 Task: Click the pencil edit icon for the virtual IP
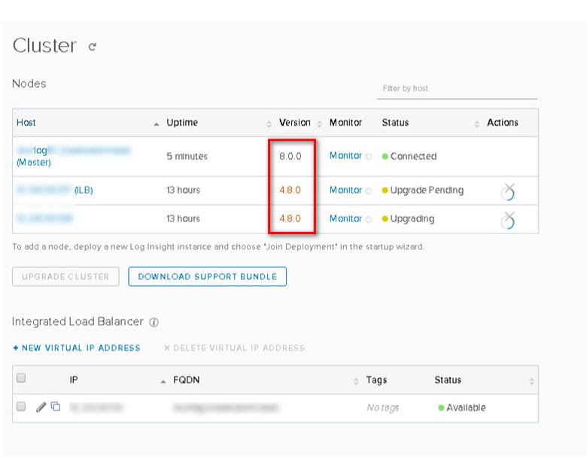point(41,407)
